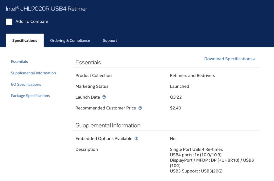Viewport: 274px width, 181px height.
Task: Click the Intel JHL9020R USB4 Retimer title
Action: pos(46,9)
